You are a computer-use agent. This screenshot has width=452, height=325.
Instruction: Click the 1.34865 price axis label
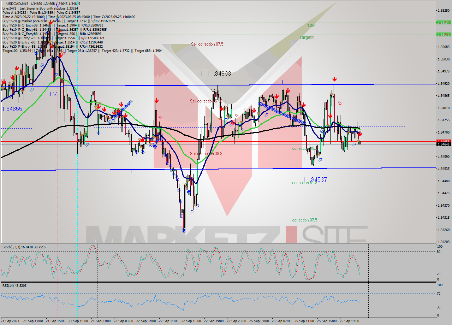(443, 95)
